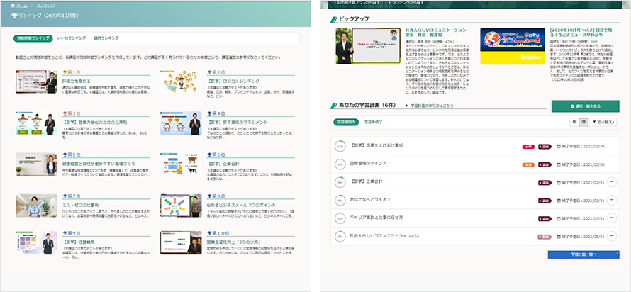Click the home icon in the breadcrumb
Image resolution: width=631 pixels, height=292 pixels.
pos(13,6)
